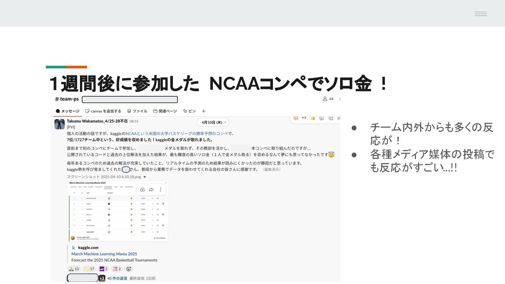Open the メッセージ tab
Screen dimensions: 505x284
tap(67, 111)
